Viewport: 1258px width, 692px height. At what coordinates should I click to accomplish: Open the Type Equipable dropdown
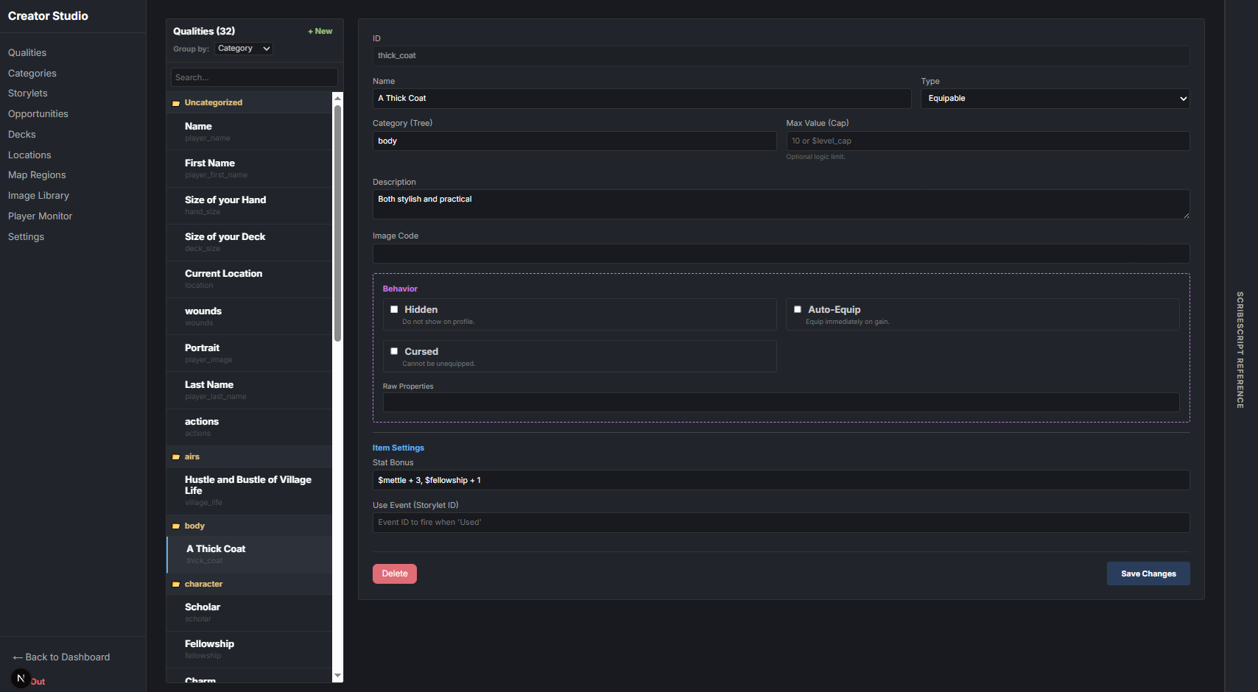(1055, 99)
